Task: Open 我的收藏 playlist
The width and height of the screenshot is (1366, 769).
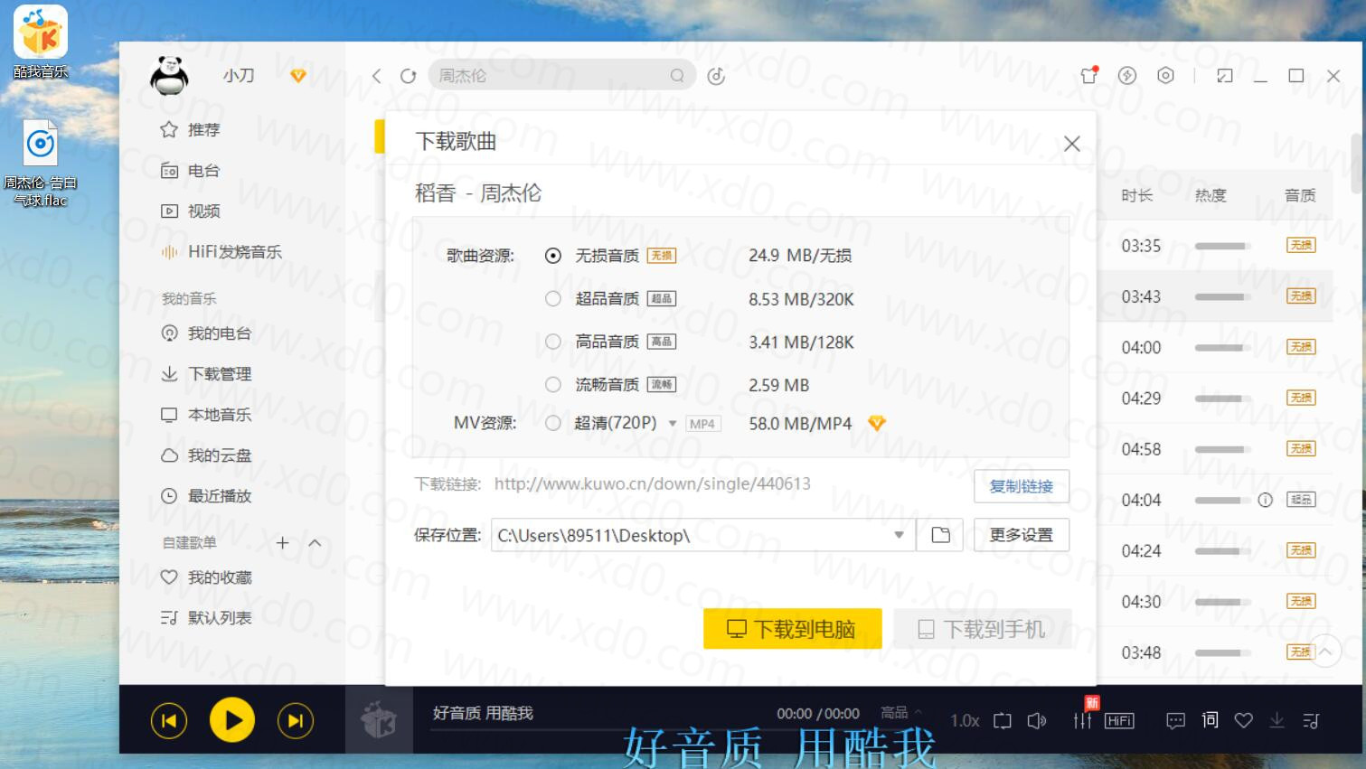Action: [205, 577]
